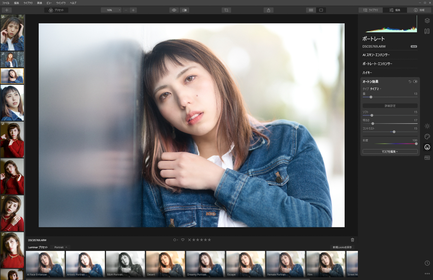Open the crop tool
This screenshot has height=280, width=433.
coord(226,10)
